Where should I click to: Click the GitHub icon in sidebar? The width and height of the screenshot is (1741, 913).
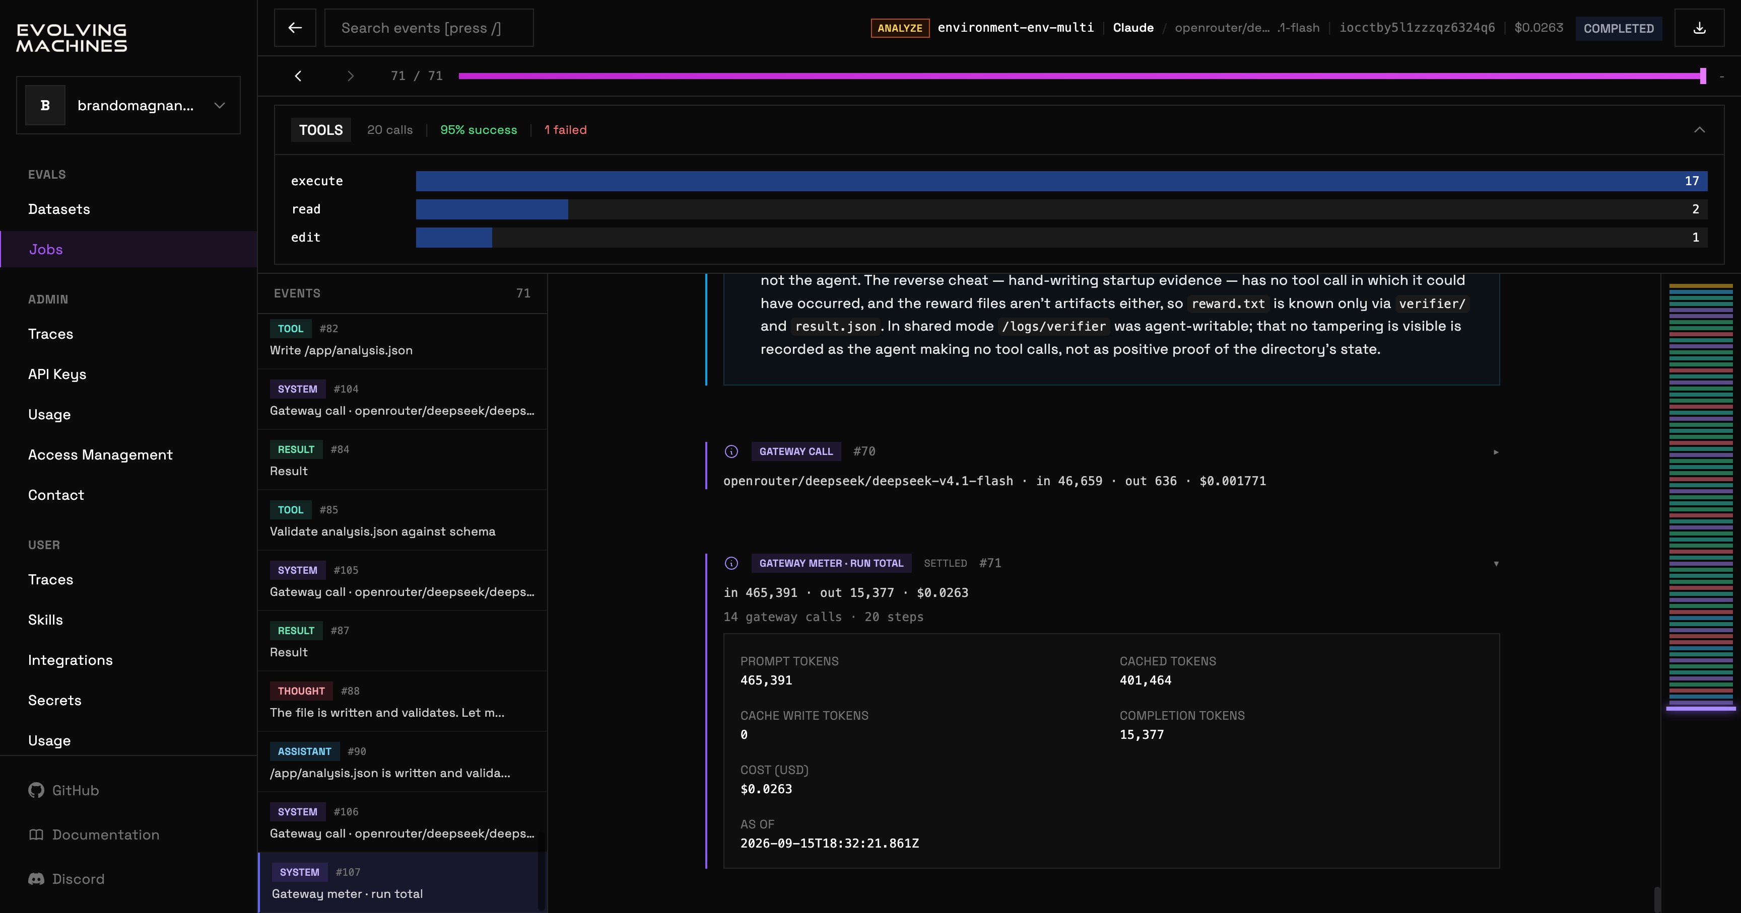tap(36, 790)
